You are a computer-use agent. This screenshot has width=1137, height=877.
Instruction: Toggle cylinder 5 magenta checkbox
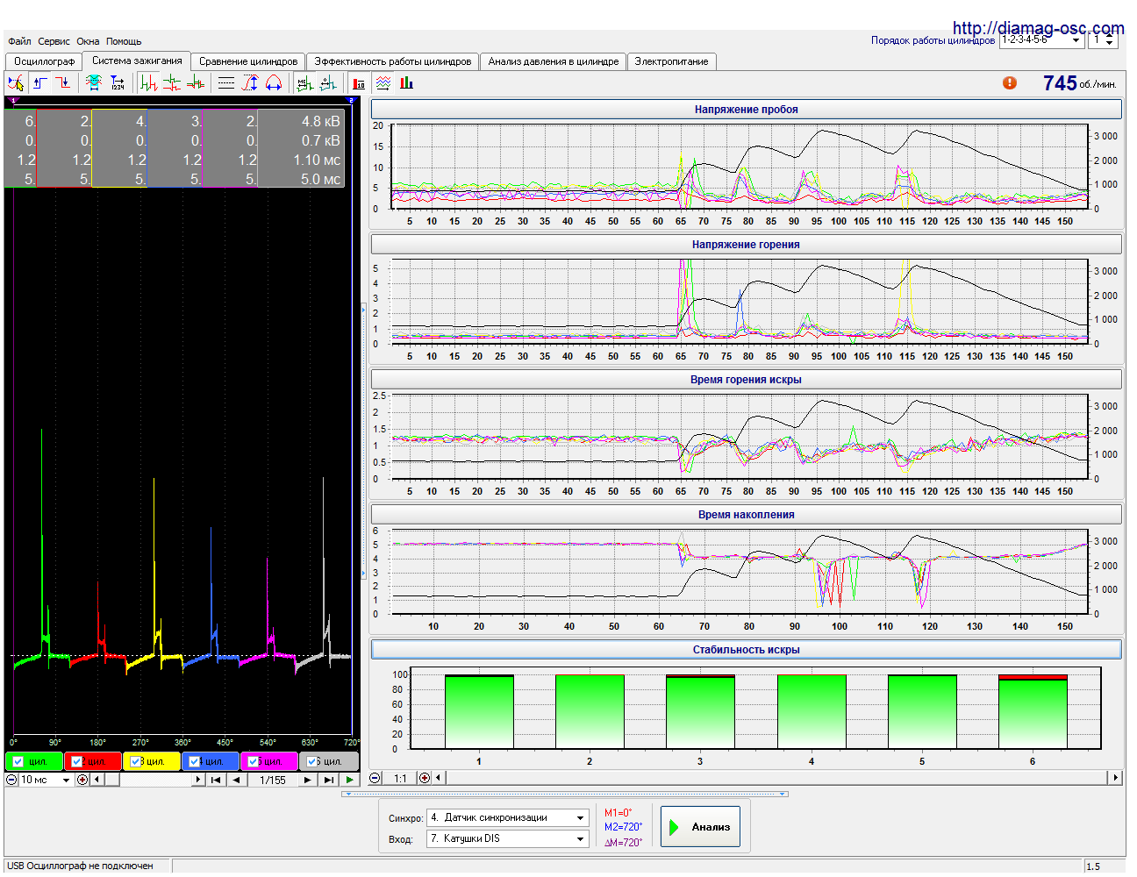point(254,761)
